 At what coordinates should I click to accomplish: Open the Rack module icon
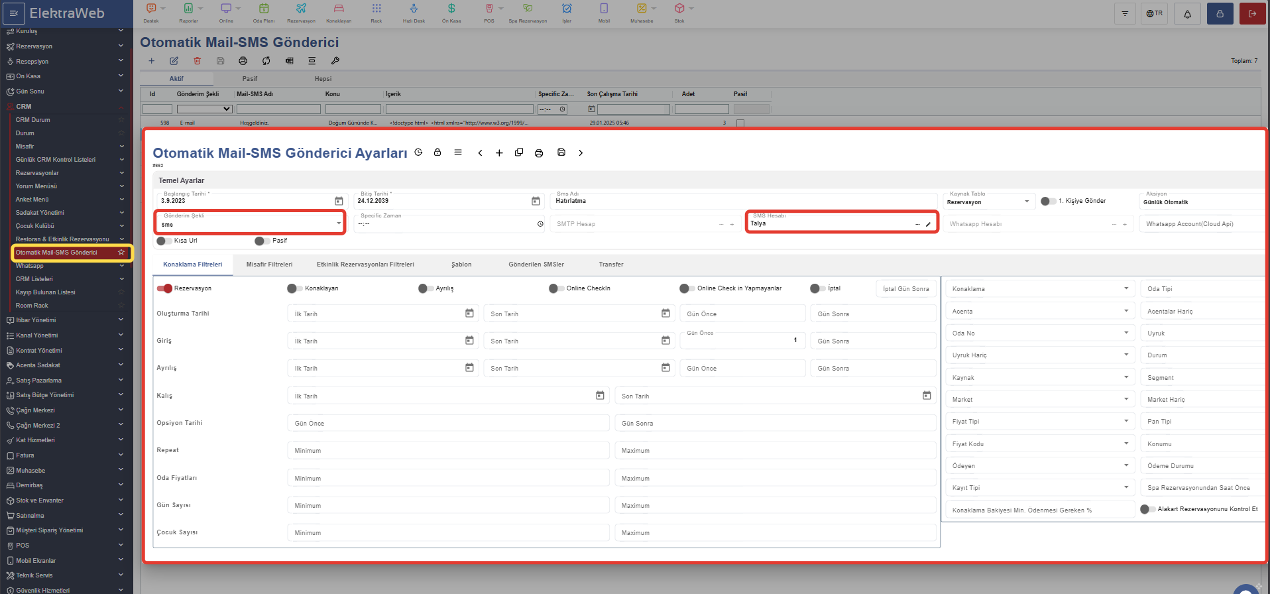(376, 12)
